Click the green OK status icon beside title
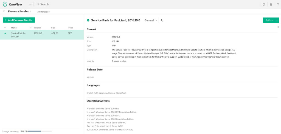The height and width of the screenshot is (134, 281). (x=88, y=20)
